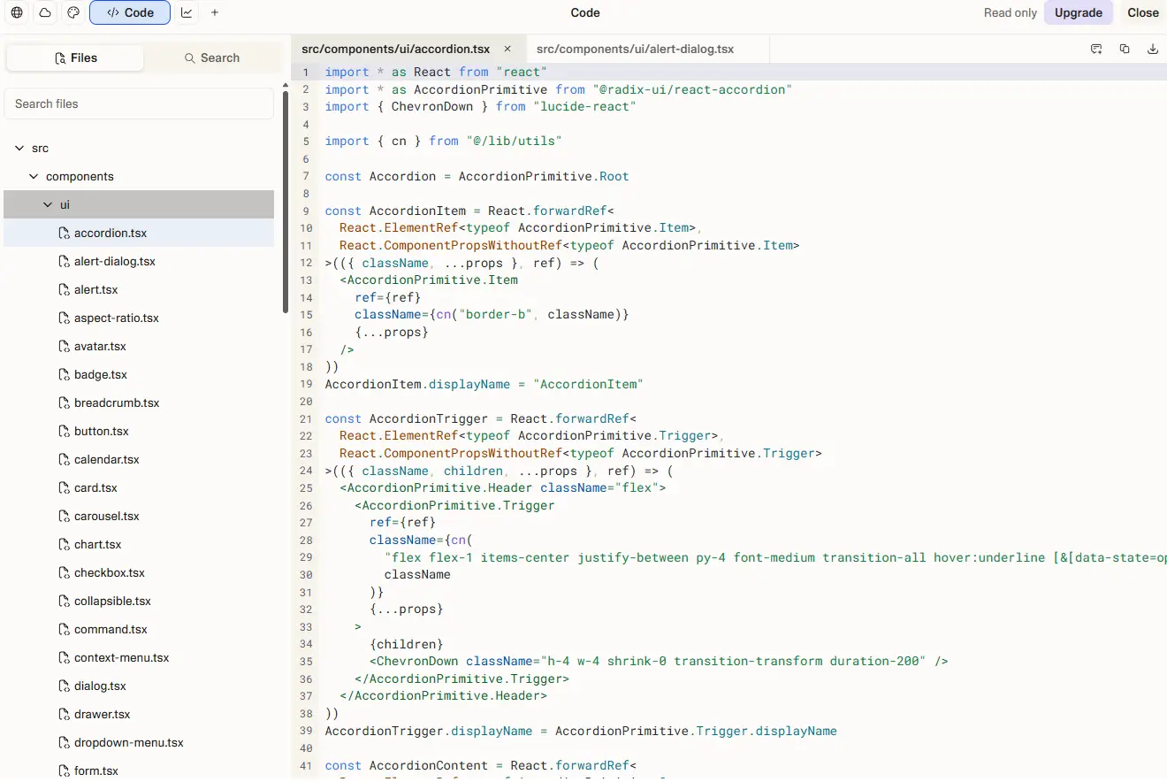1167x782 pixels.
Task: Open button.tsx in the file tree
Action: click(101, 432)
